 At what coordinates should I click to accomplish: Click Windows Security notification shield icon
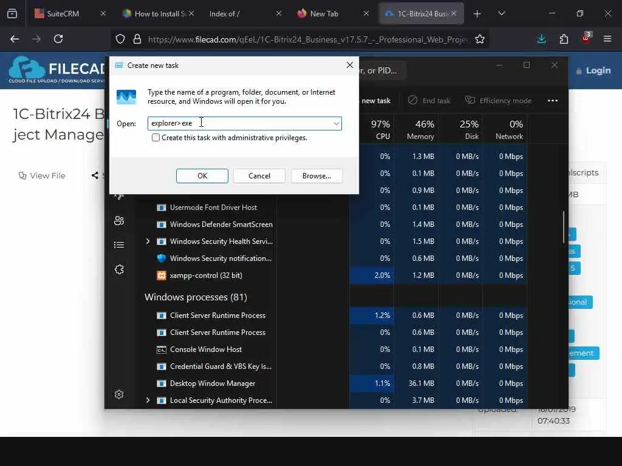tap(162, 258)
